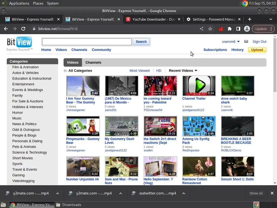Open the Pets & Animals category
The width and height of the screenshot is (277, 208).
point(24,147)
